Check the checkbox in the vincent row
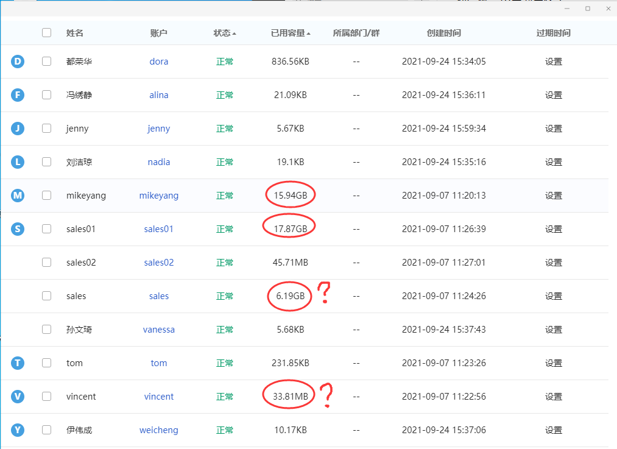 [46, 397]
